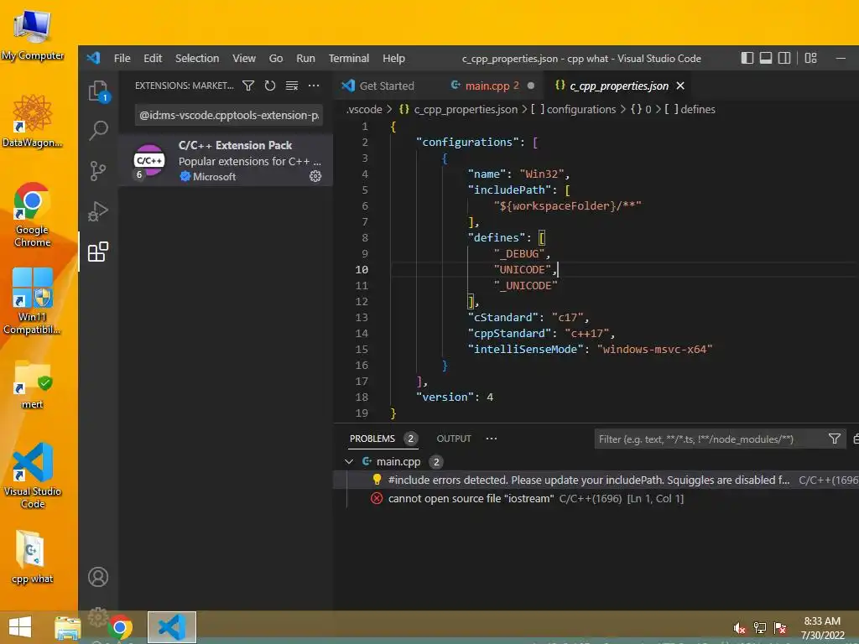This screenshot has height=644, width=859.
Task: Open the Source Control view
Action: (98, 171)
